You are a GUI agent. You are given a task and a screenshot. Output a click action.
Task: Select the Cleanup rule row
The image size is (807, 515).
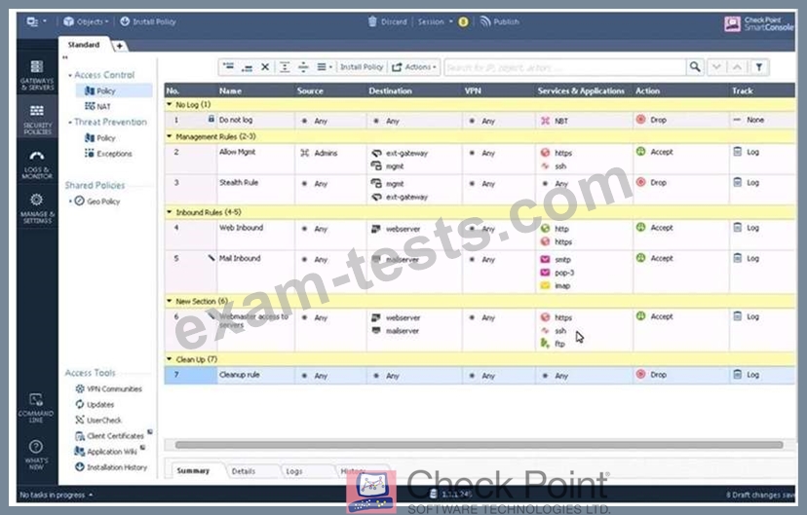coord(480,375)
